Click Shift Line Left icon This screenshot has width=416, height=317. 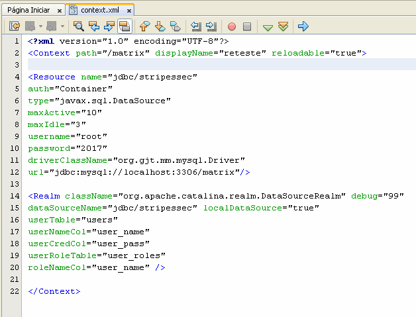pyautogui.click(x=196, y=26)
